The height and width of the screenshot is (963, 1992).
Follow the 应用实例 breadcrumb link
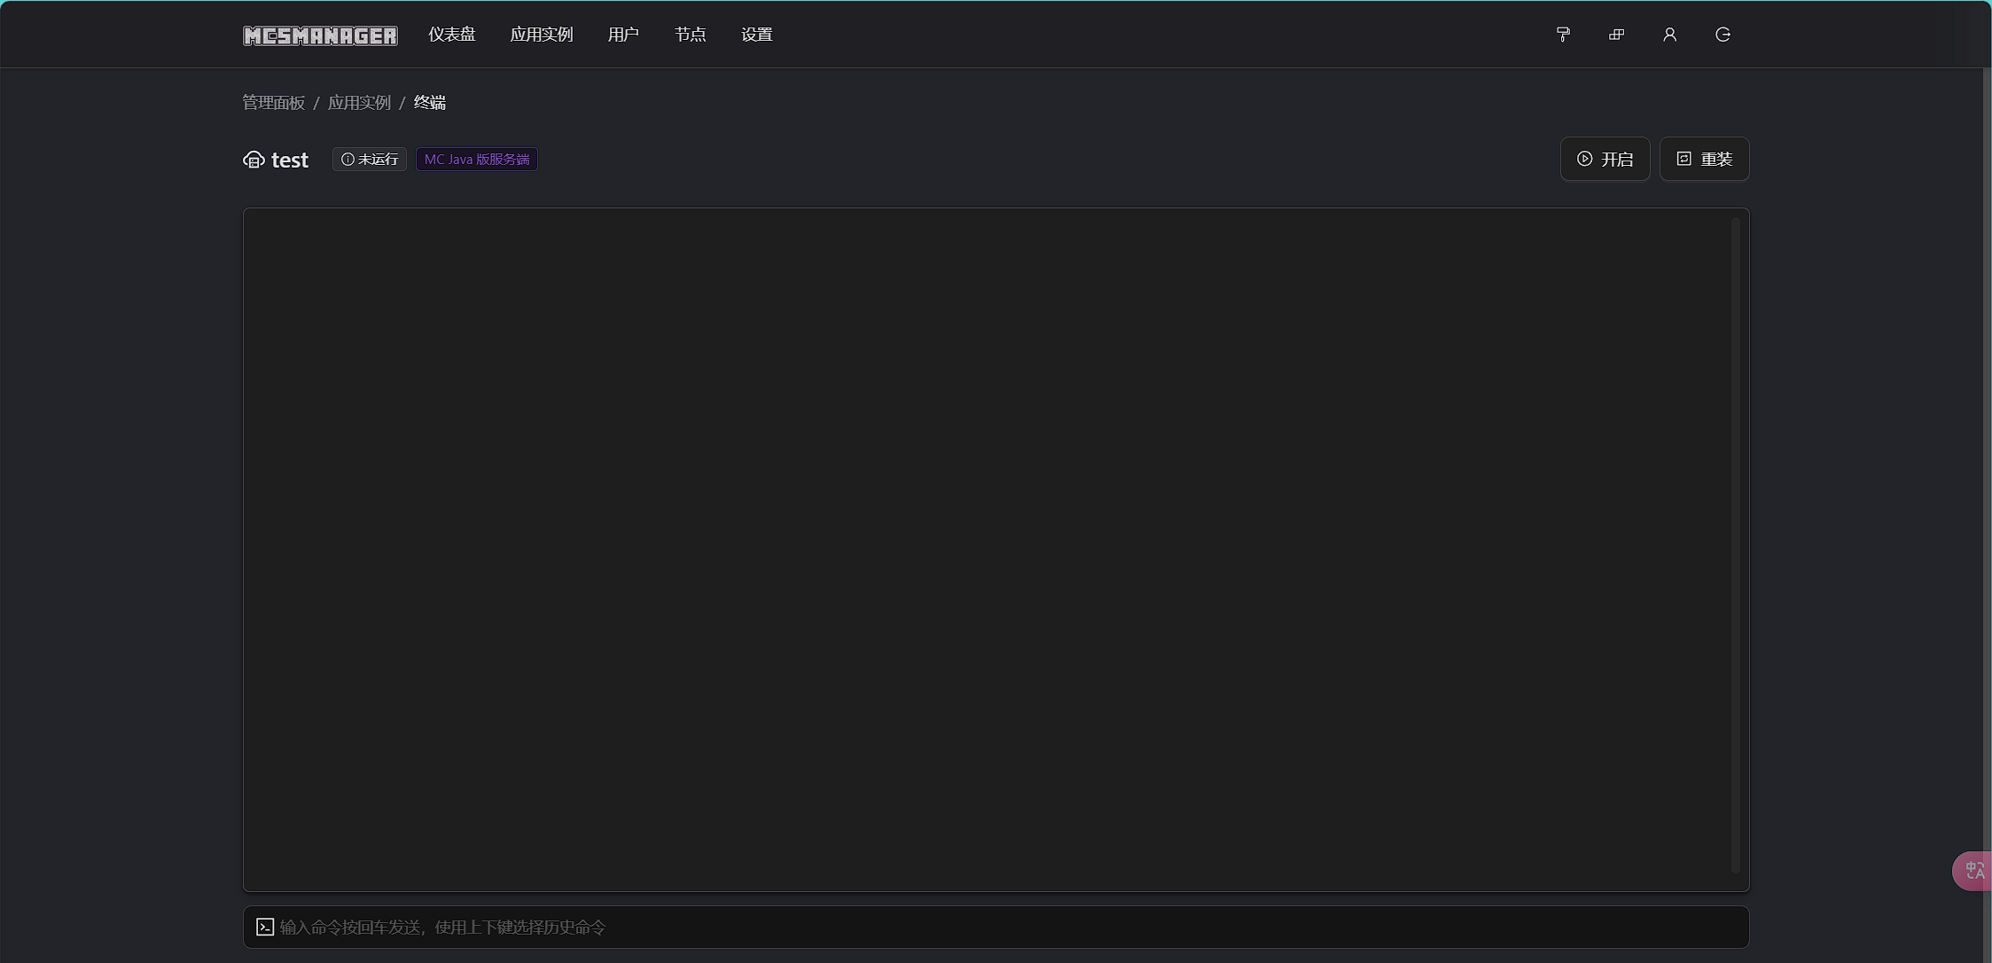coord(359,103)
